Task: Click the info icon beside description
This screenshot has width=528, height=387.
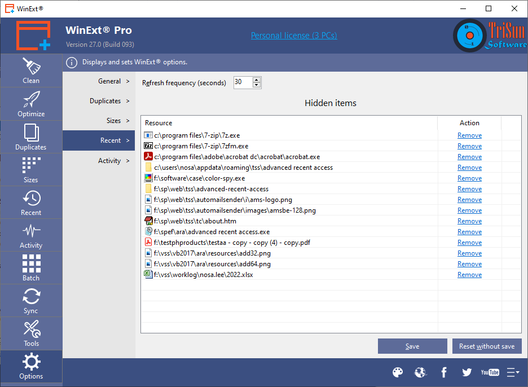Action: click(72, 62)
